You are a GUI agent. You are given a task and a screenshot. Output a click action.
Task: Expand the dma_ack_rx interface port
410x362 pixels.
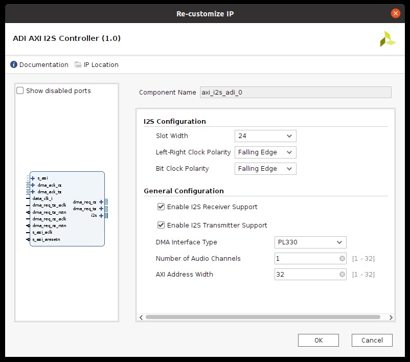33,185
